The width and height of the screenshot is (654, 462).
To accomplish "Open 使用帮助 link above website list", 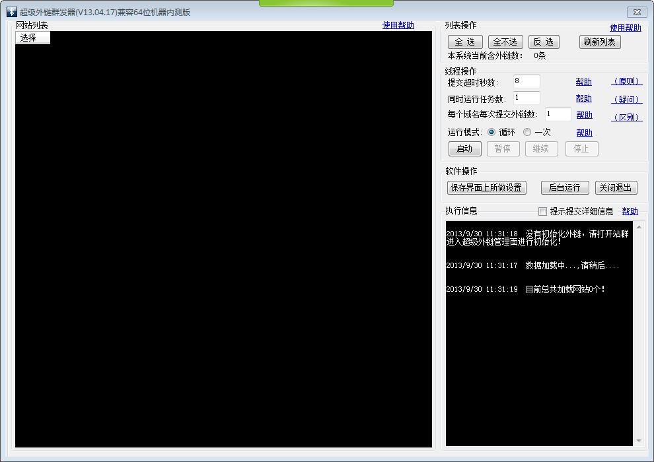I will point(398,25).
